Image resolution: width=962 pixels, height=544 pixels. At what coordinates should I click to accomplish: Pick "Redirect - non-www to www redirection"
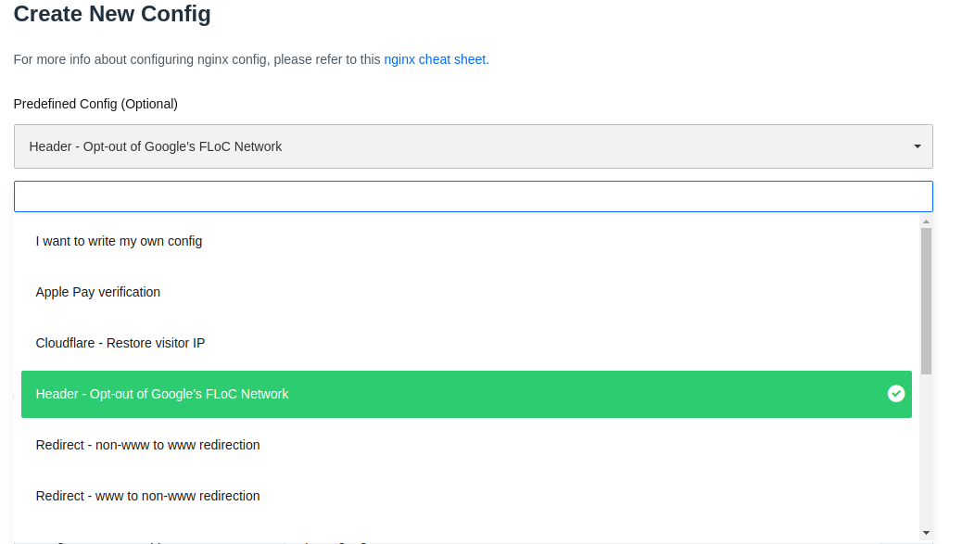pyautogui.click(x=147, y=445)
